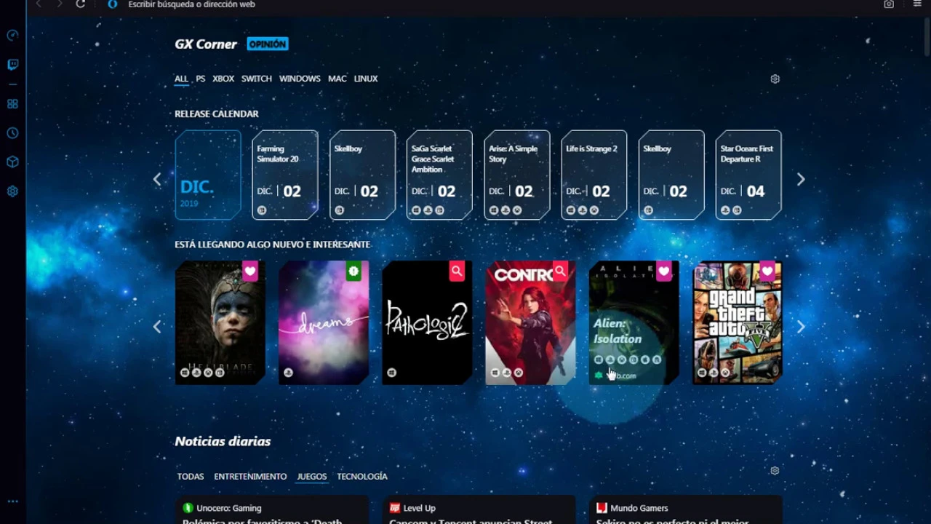
Task: Go forward with the forward arrow
Action: click(x=60, y=4)
